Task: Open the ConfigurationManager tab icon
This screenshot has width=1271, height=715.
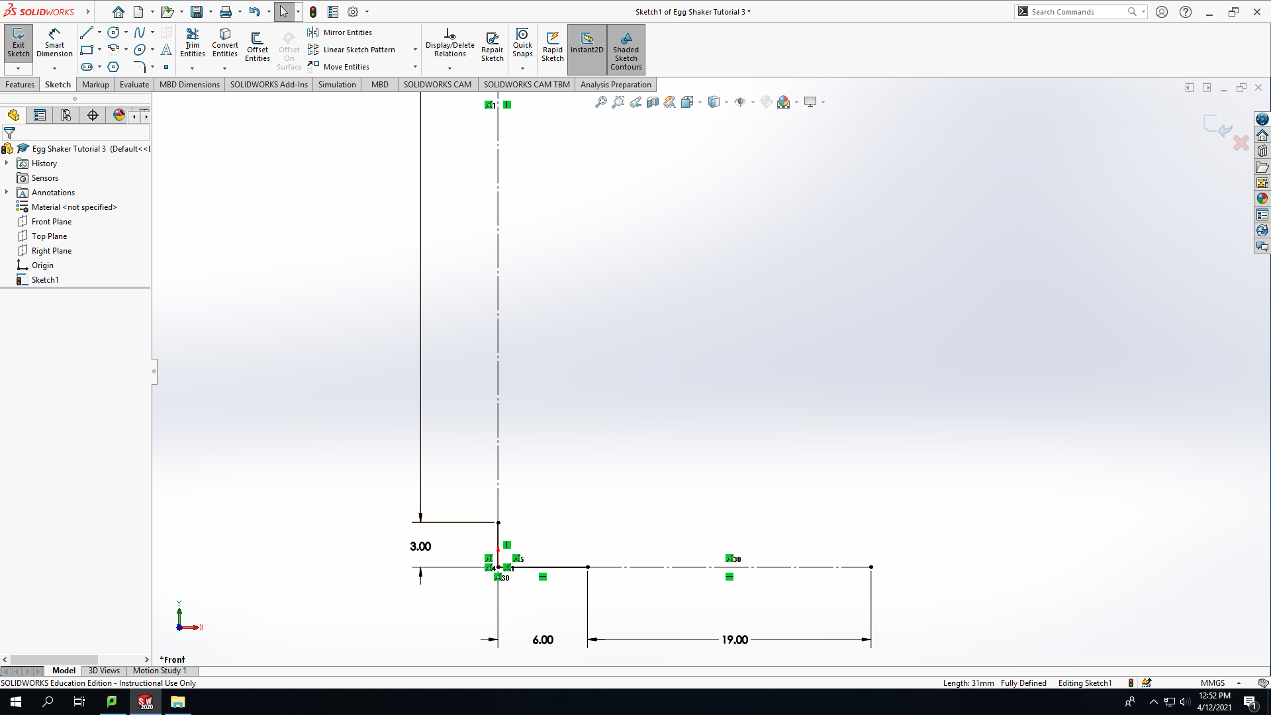Action: tap(66, 115)
